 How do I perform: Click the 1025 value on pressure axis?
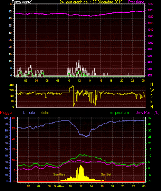(150, 10)
